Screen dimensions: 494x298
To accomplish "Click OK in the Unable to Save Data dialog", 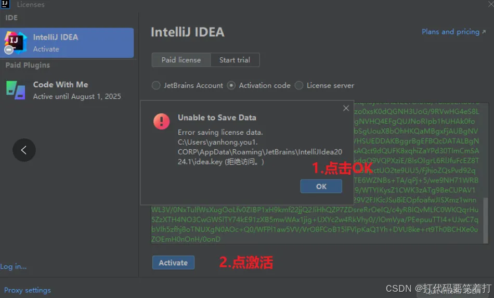I will (x=321, y=186).
